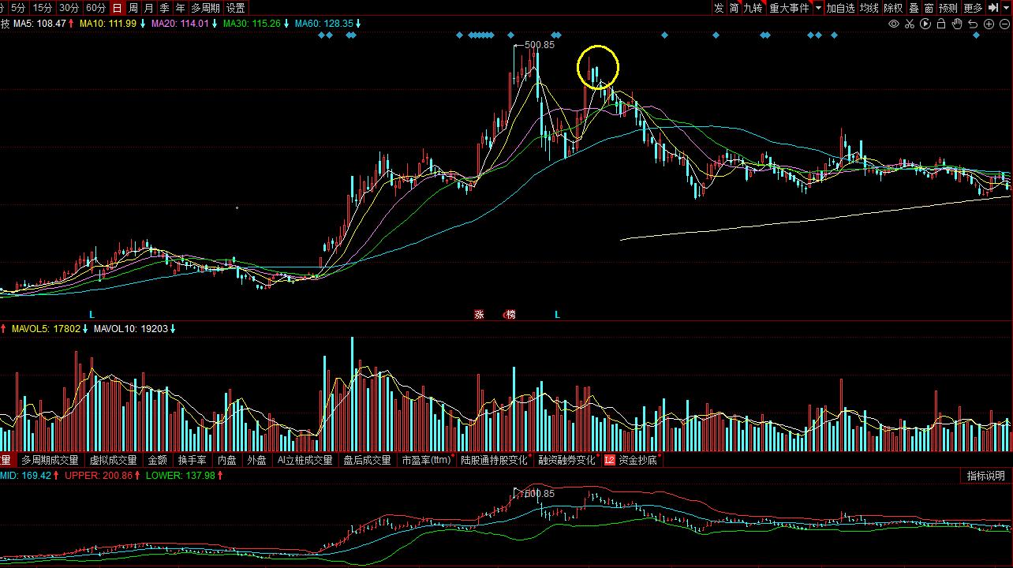
Task: Select the 60分 timeframe tab
Action: coord(95,8)
